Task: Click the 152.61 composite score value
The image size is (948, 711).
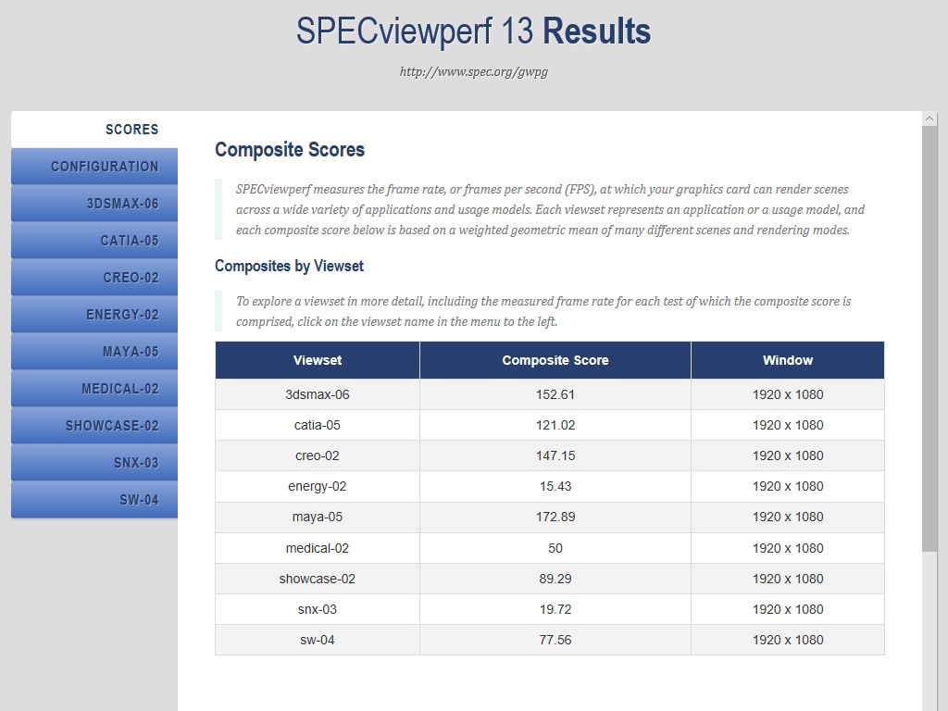Action: (x=555, y=394)
